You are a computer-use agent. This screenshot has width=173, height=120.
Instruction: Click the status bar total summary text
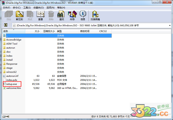(x=112, y=117)
